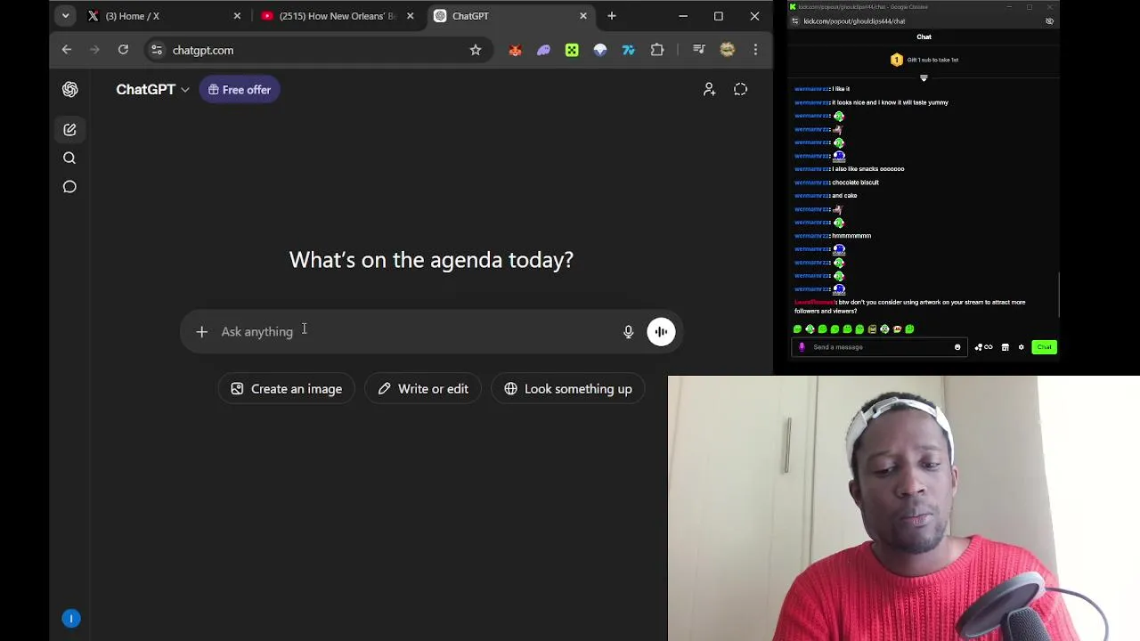Open the chat history bubble icon

pos(69,187)
